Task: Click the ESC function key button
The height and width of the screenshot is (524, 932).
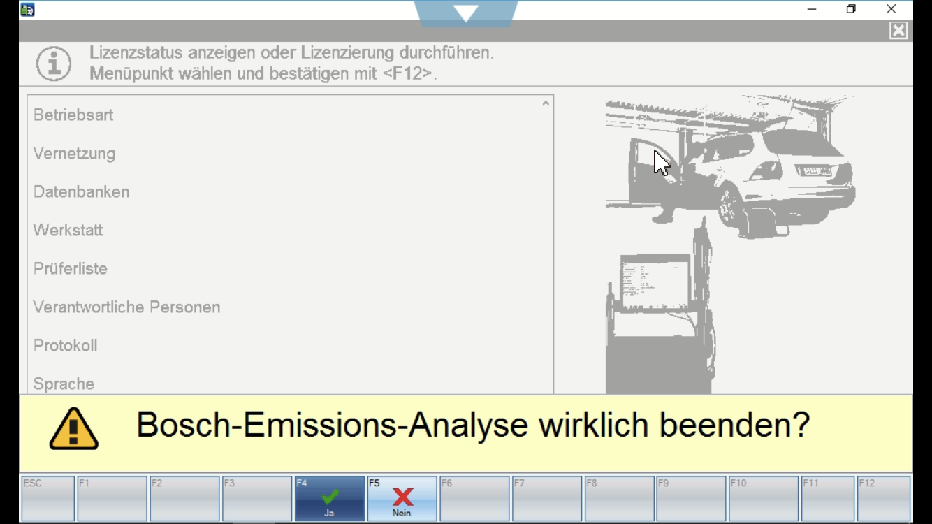Action: click(x=48, y=498)
